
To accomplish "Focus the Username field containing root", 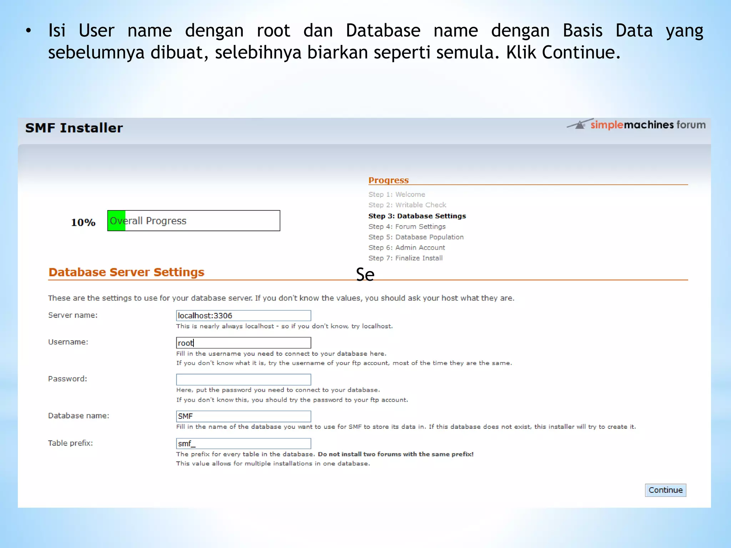I will [x=243, y=343].
